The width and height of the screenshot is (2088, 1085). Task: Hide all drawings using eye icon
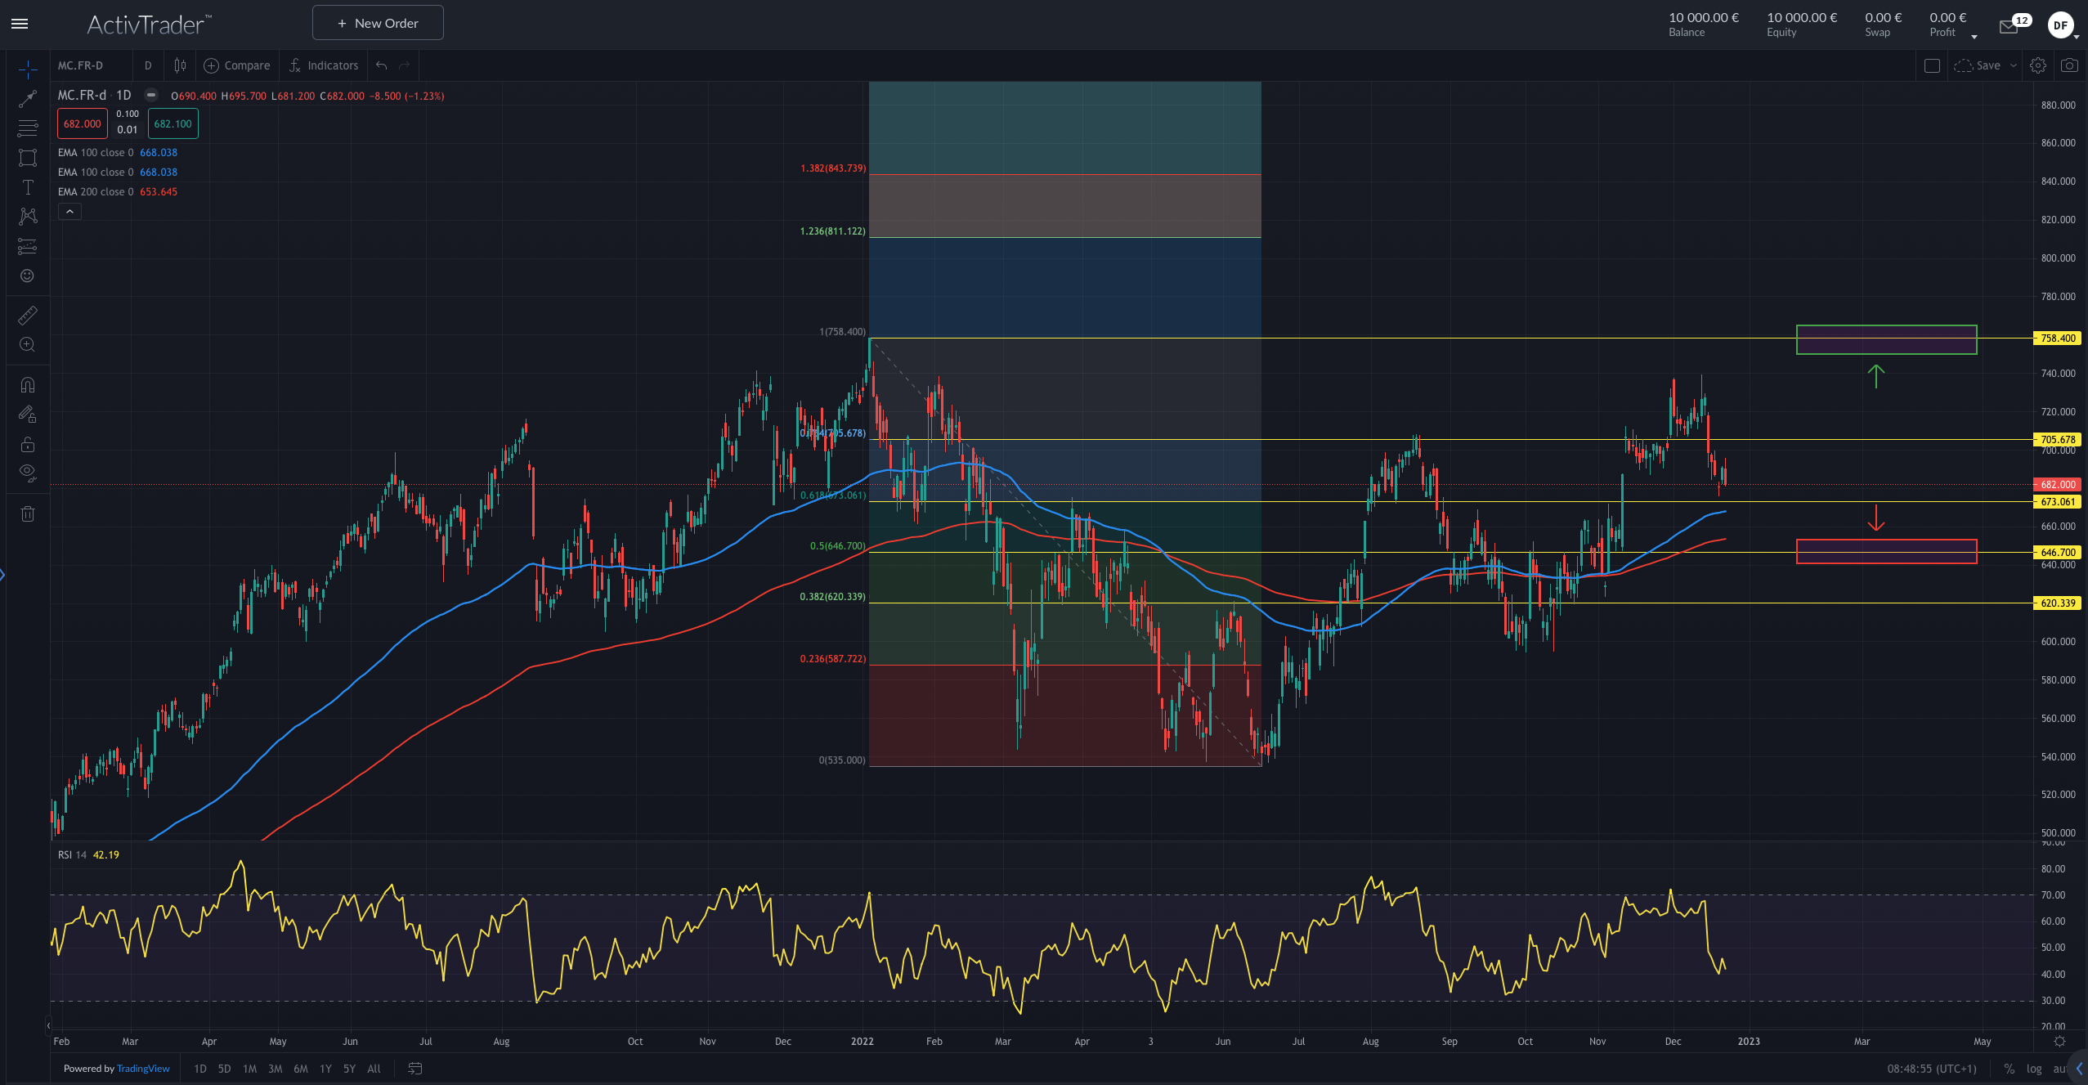(28, 473)
